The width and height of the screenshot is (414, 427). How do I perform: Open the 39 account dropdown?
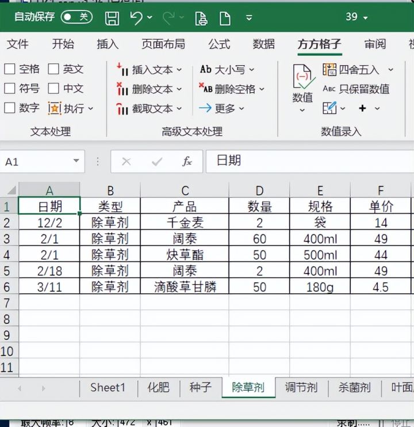[356, 17]
